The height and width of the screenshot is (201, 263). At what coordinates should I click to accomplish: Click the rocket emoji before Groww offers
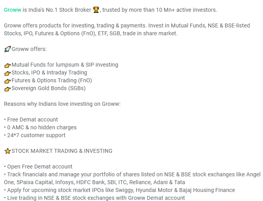click(7, 49)
